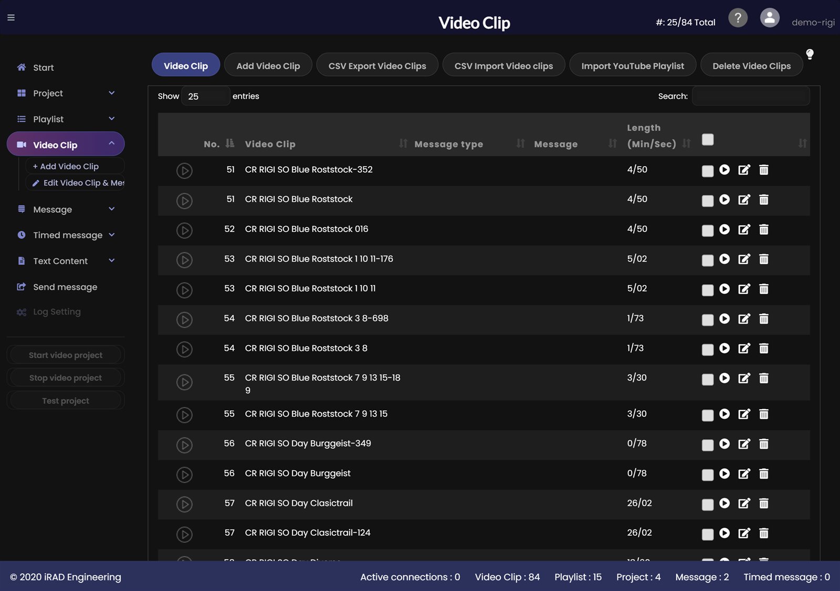
Task: Delete CR RIGI SO Blue Roststock-352 clip
Action: tap(764, 170)
